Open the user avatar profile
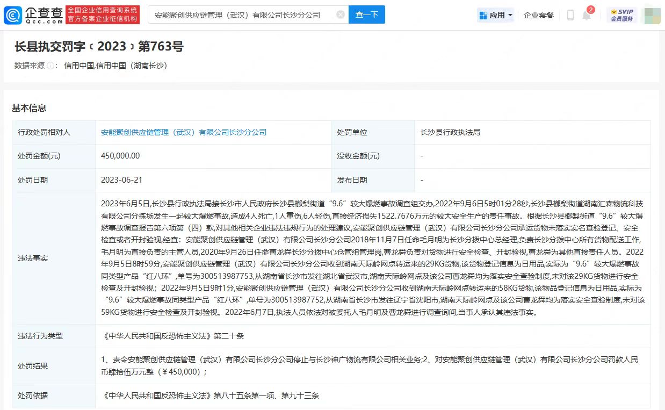Image resolution: width=665 pixels, height=410 pixels. 652,15
